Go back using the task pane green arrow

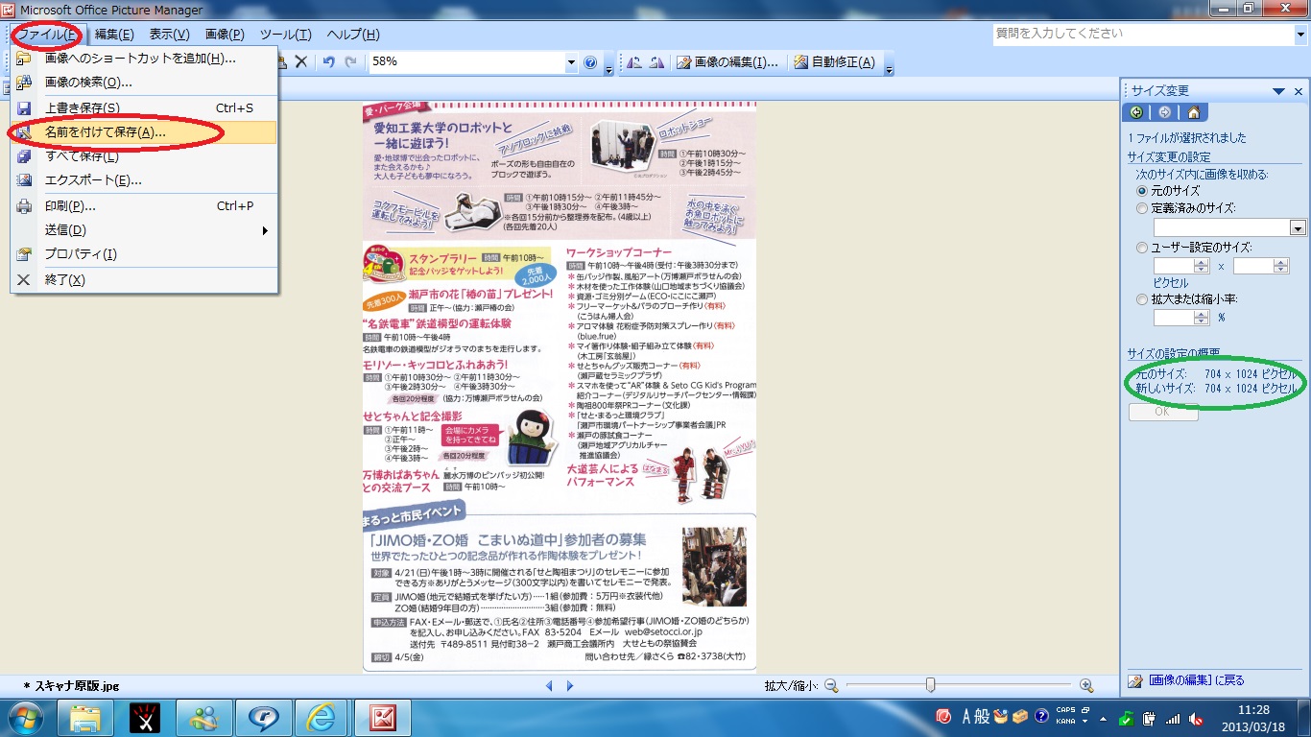point(1136,112)
